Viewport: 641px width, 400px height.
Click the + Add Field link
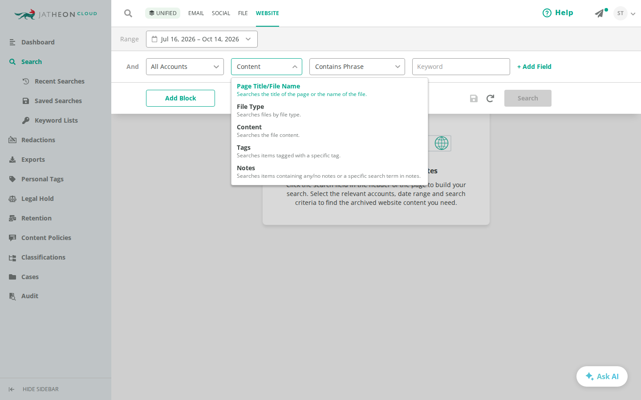click(534, 67)
